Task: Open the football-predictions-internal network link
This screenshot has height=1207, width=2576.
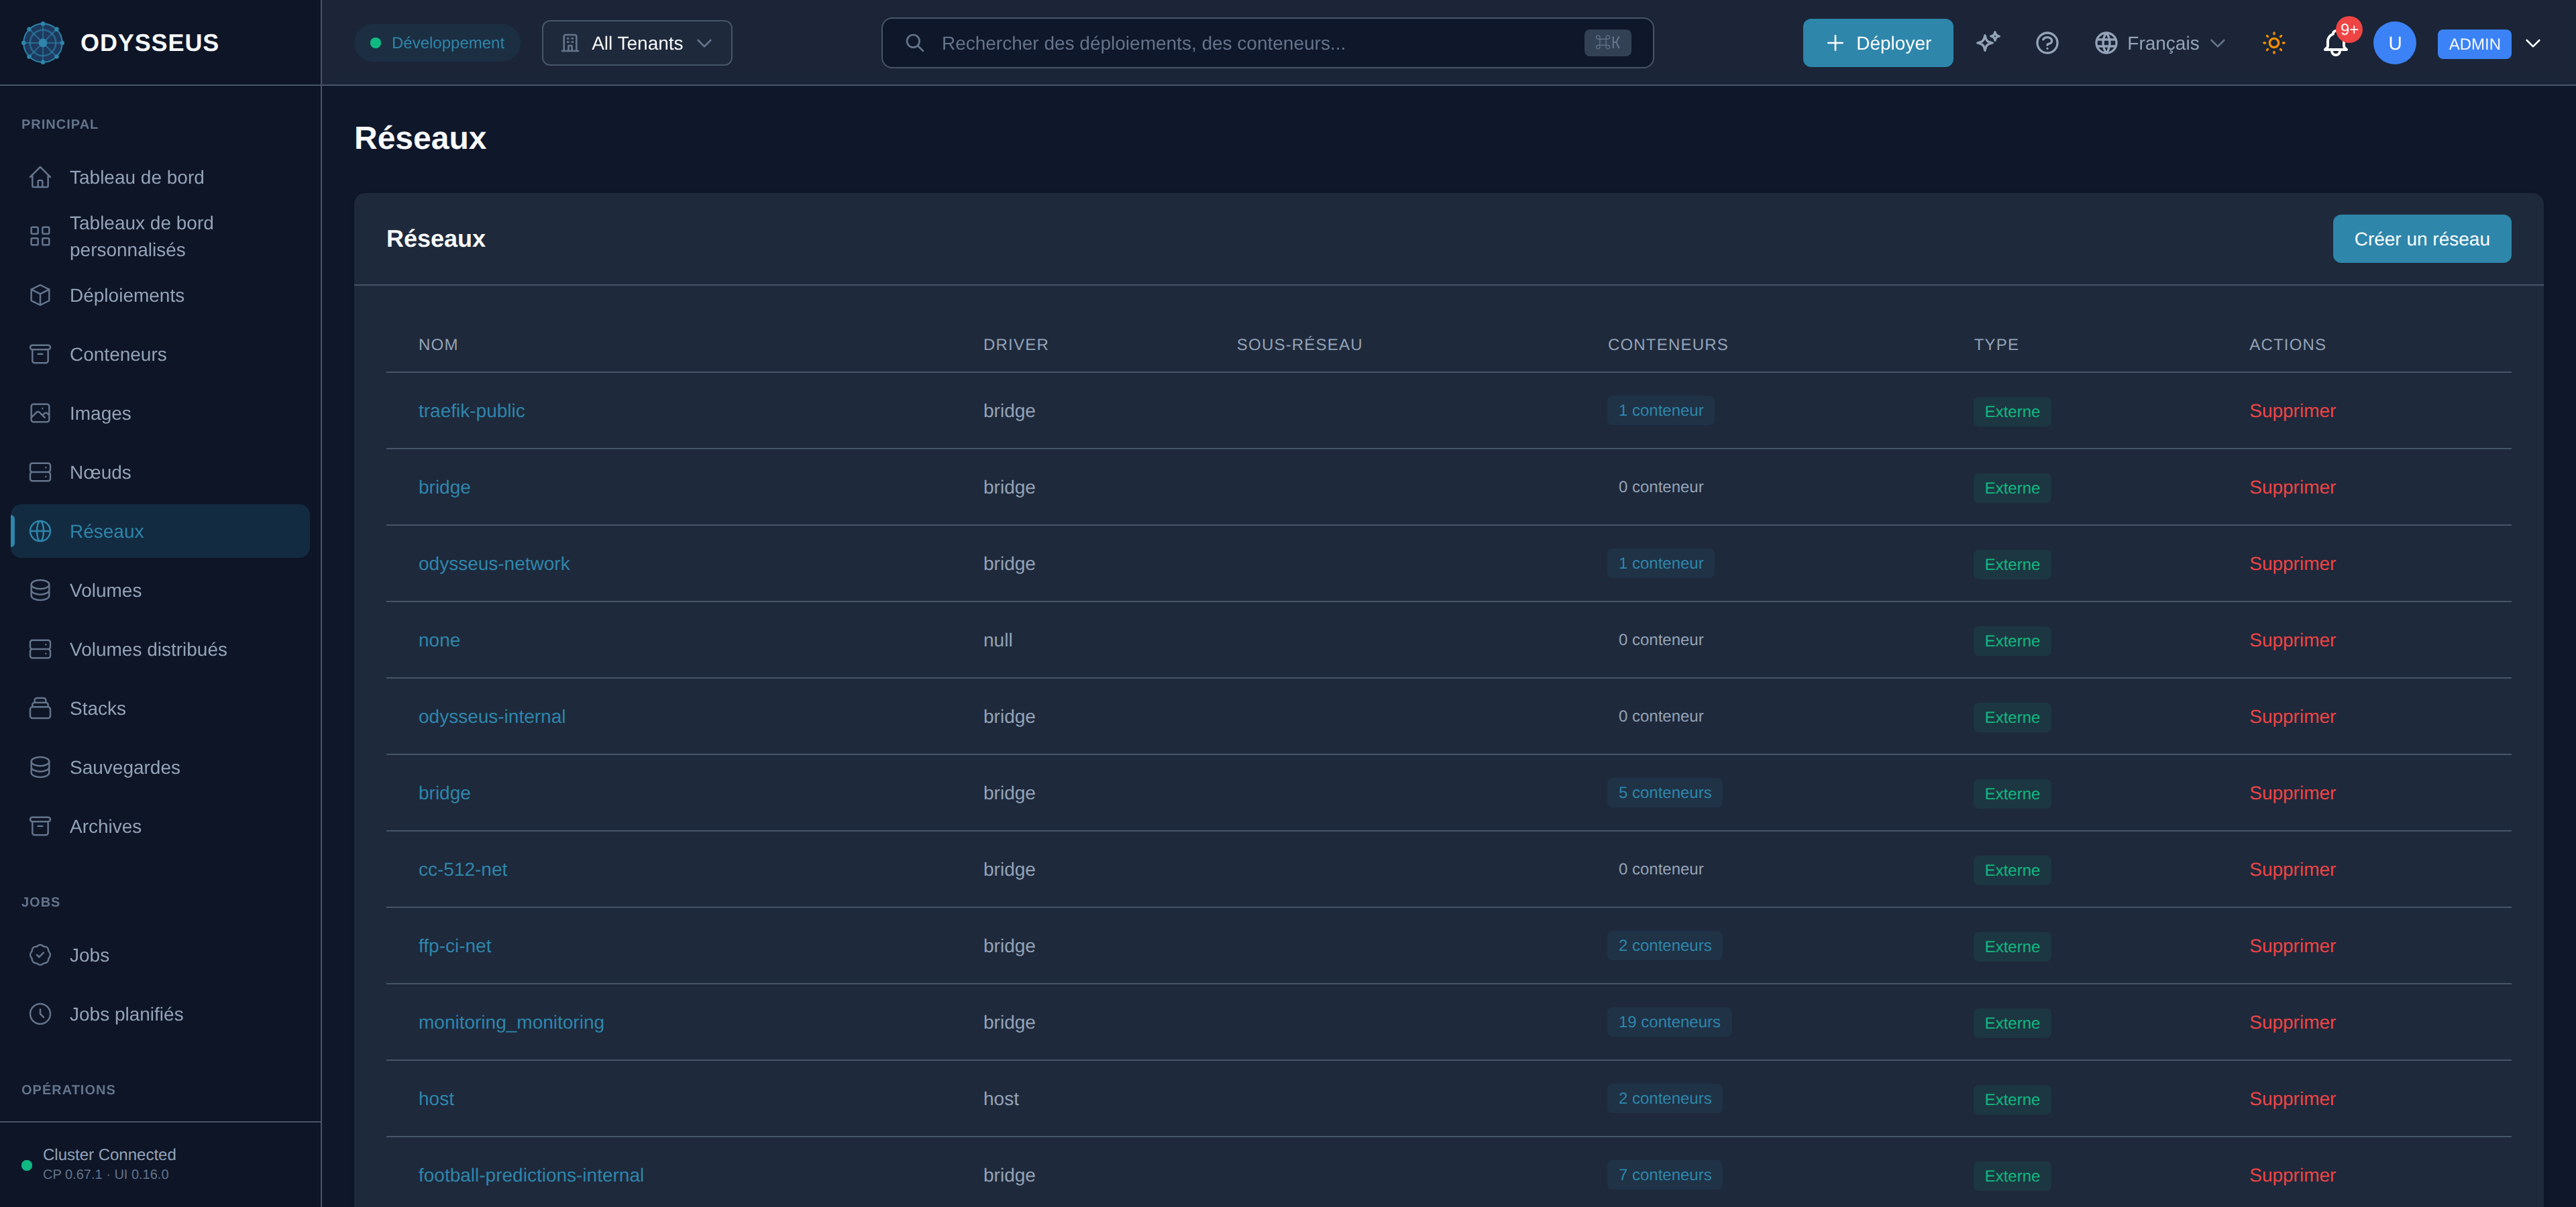Action: (x=531, y=1175)
